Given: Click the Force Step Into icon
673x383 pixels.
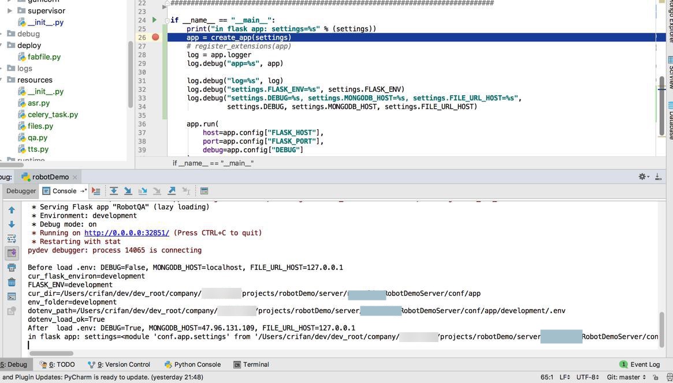Looking at the screenshot, I should [x=157, y=191].
